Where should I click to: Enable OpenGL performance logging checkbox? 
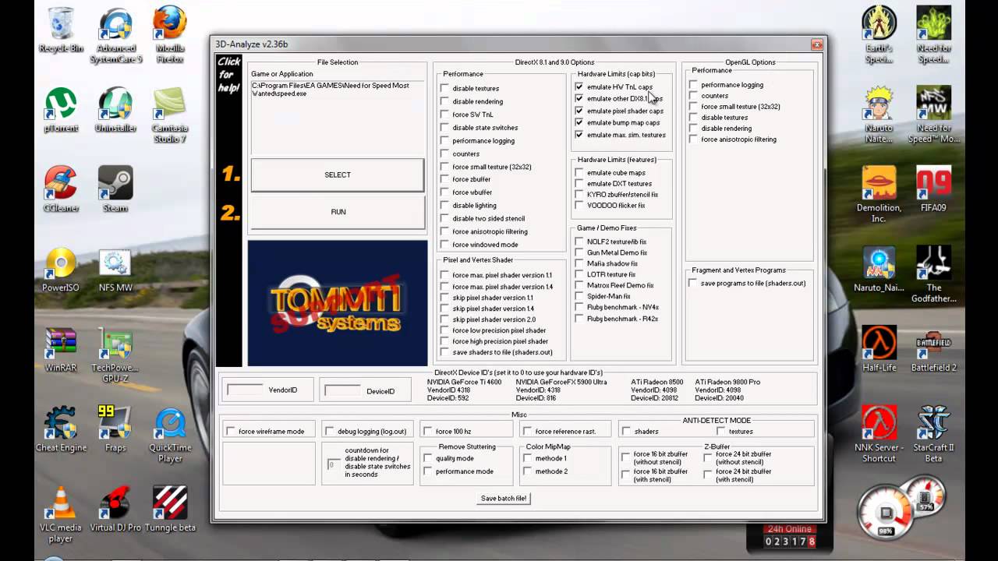pyautogui.click(x=693, y=85)
